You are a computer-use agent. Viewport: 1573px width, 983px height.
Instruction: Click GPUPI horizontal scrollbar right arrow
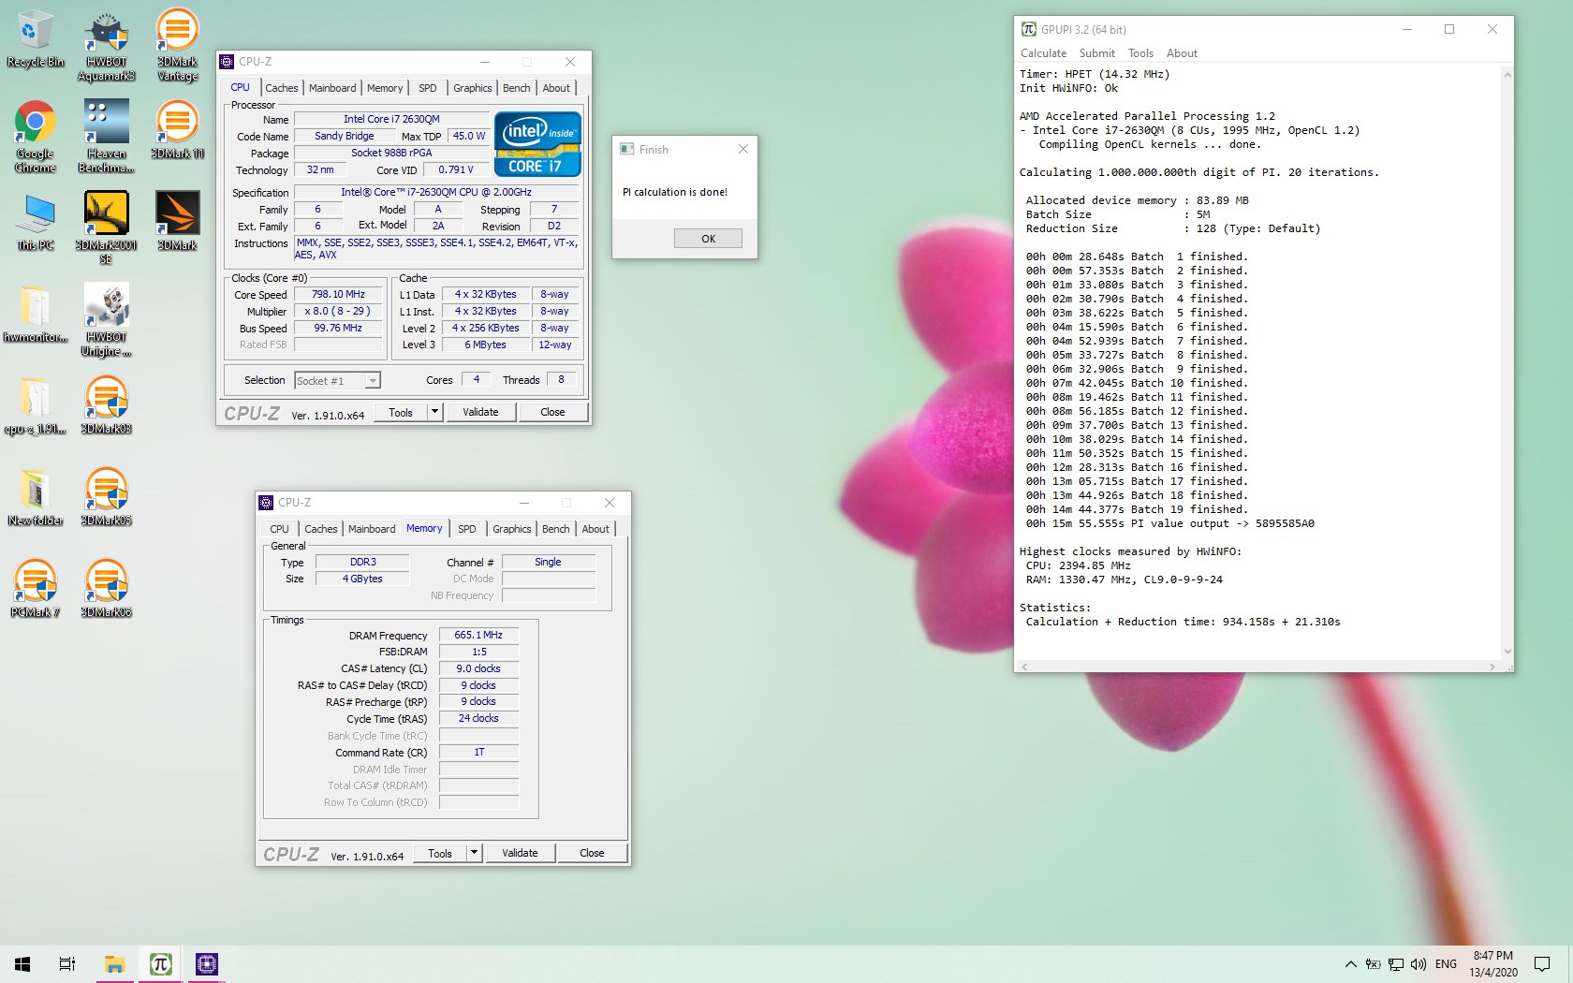(1492, 667)
